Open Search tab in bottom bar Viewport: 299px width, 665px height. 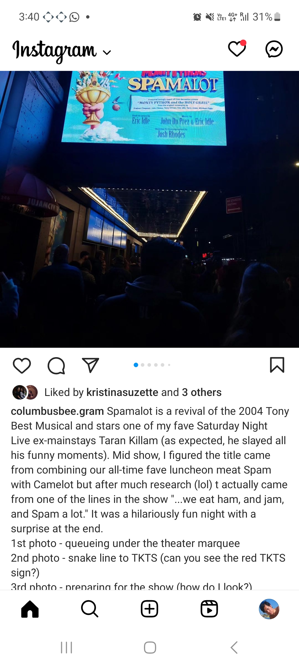tap(90, 609)
